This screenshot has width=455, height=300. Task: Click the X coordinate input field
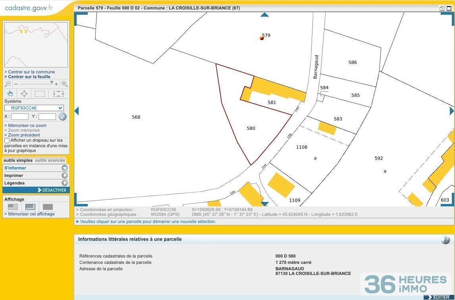point(20,117)
